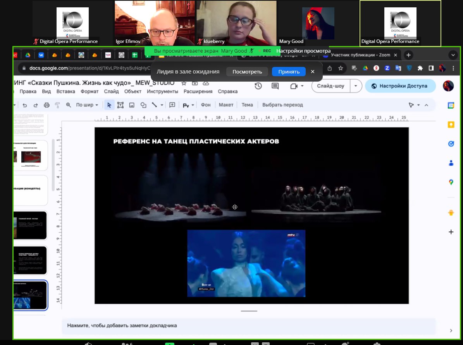Insert a shape via shape icon

click(x=143, y=105)
